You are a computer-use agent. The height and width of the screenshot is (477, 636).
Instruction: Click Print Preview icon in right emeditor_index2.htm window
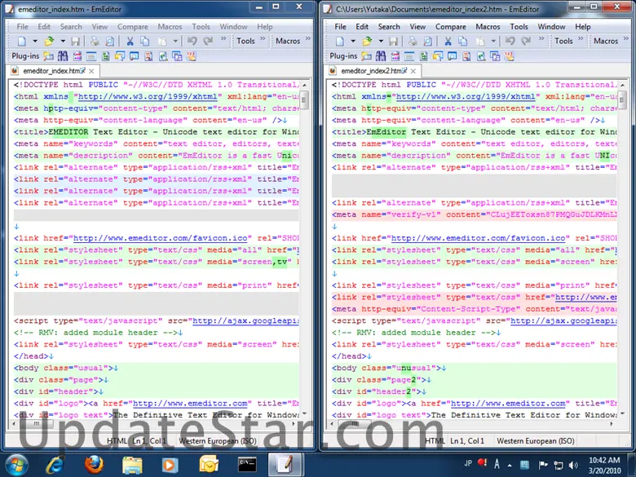[427, 41]
